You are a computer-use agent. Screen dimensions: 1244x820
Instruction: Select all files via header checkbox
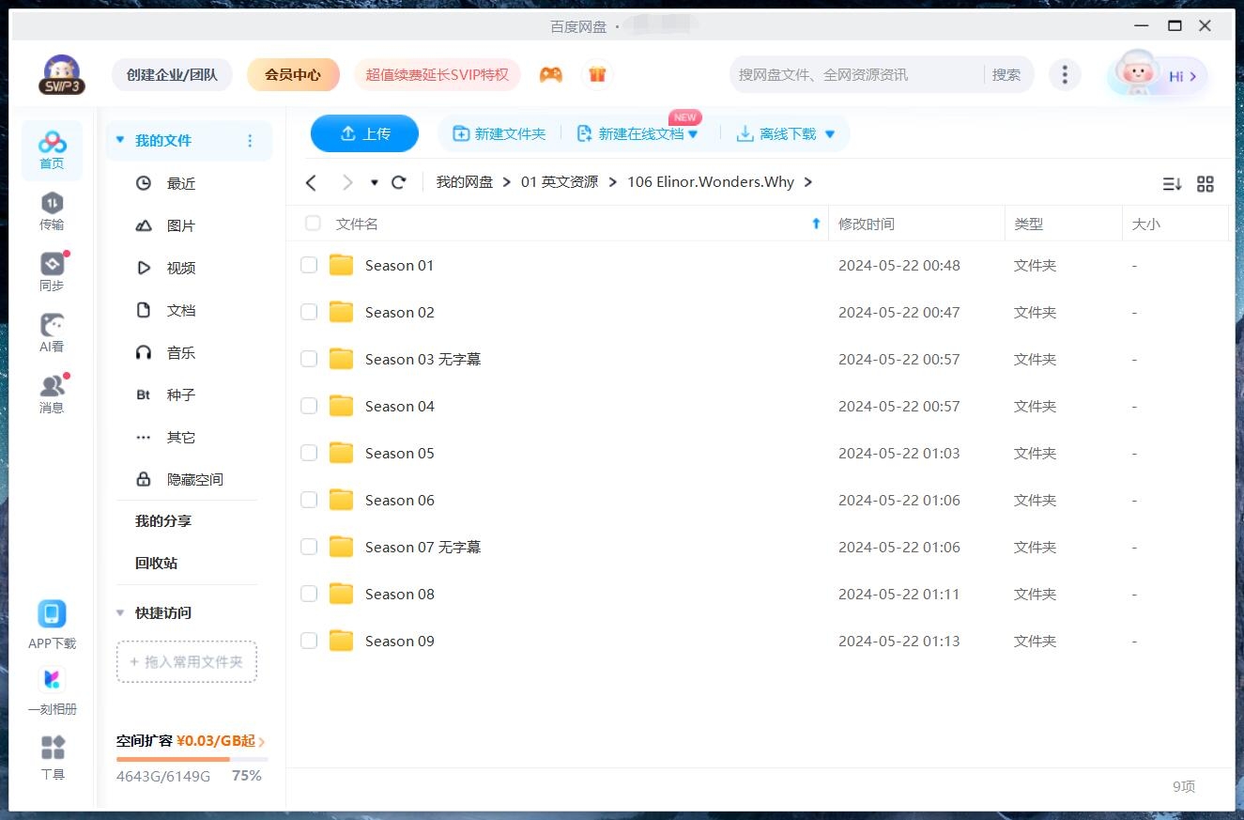(x=312, y=224)
